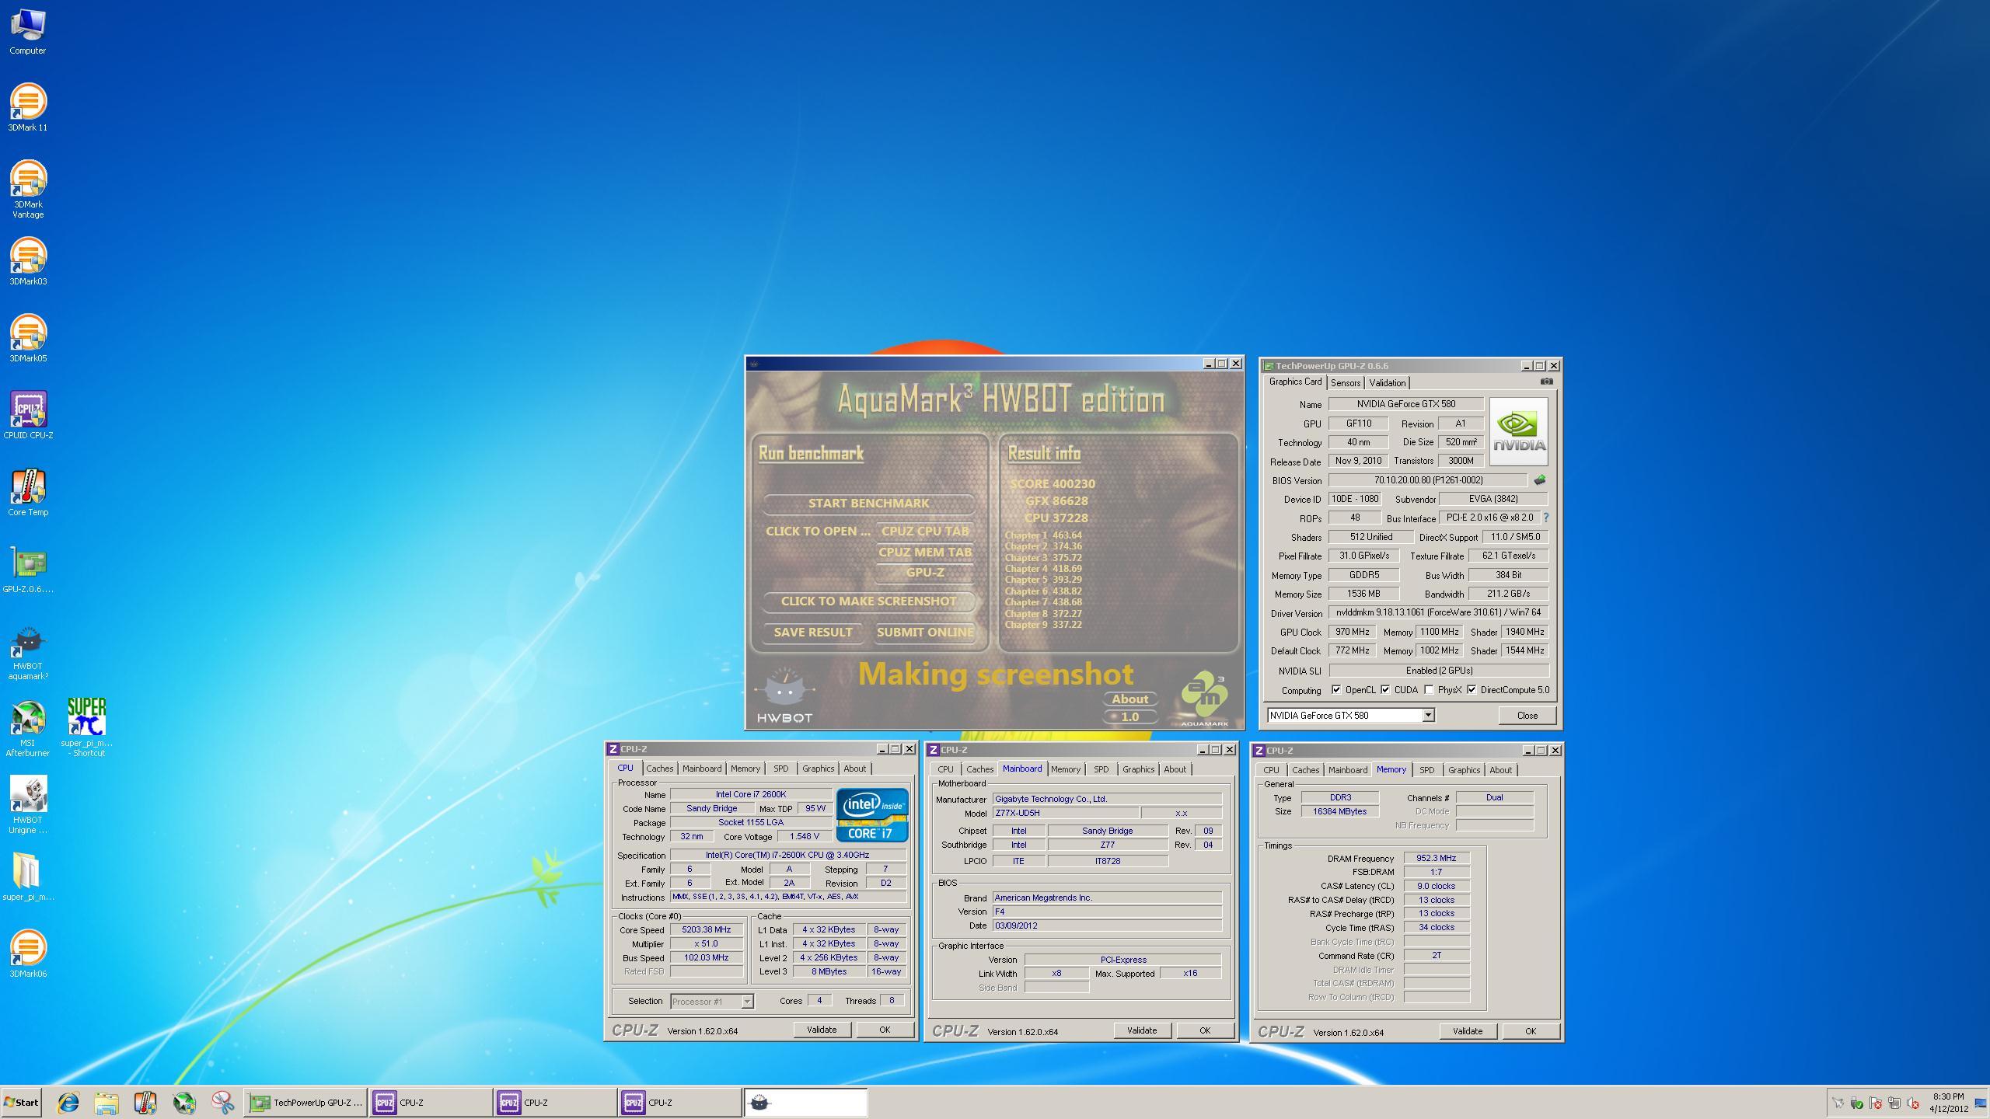The width and height of the screenshot is (1990, 1119).
Task: Open Memory tab in CPU-Z Mainboard window
Action: 1065,769
